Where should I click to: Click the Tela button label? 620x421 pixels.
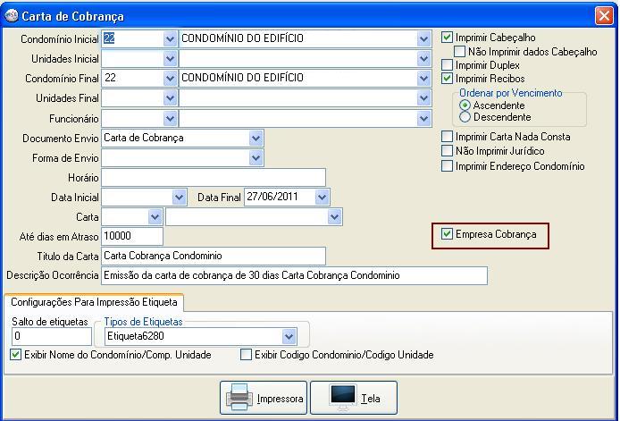pyautogui.click(x=371, y=399)
